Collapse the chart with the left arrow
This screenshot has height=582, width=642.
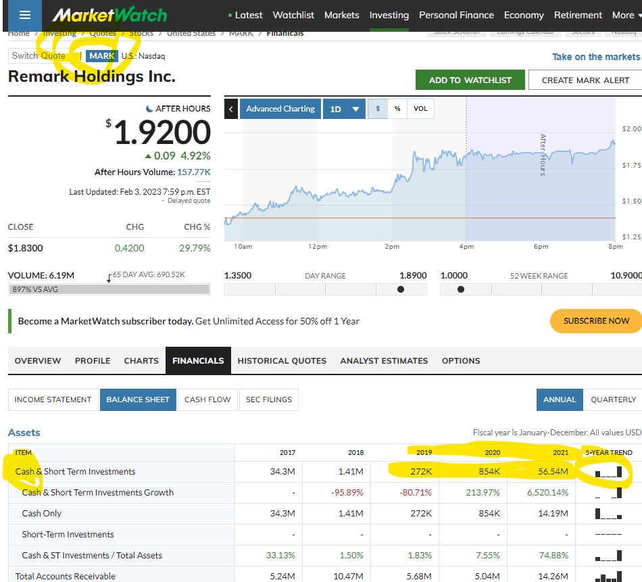click(231, 109)
